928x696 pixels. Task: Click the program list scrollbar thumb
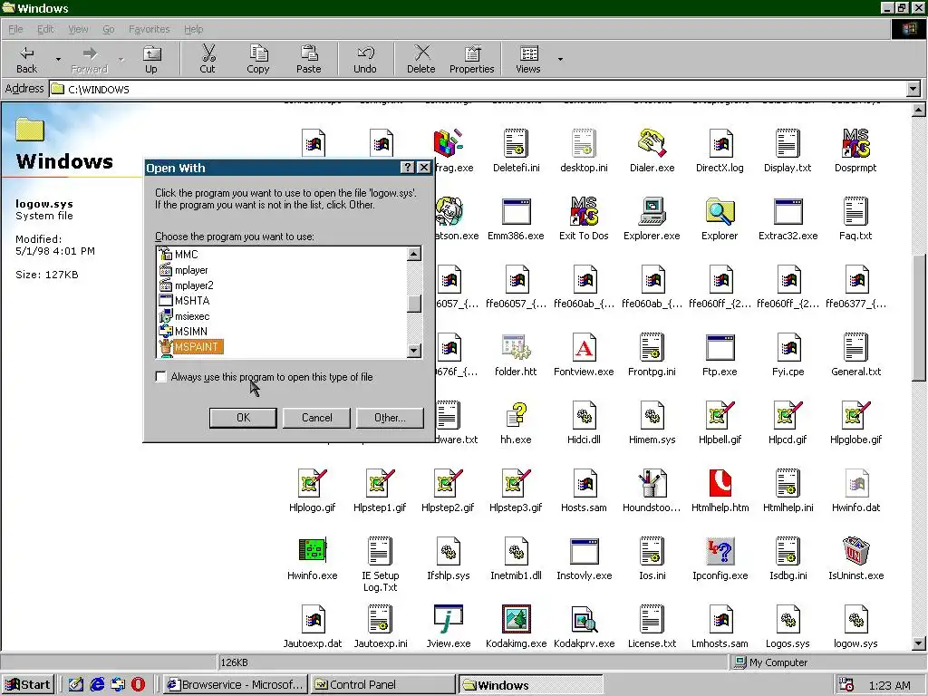coord(414,304)
